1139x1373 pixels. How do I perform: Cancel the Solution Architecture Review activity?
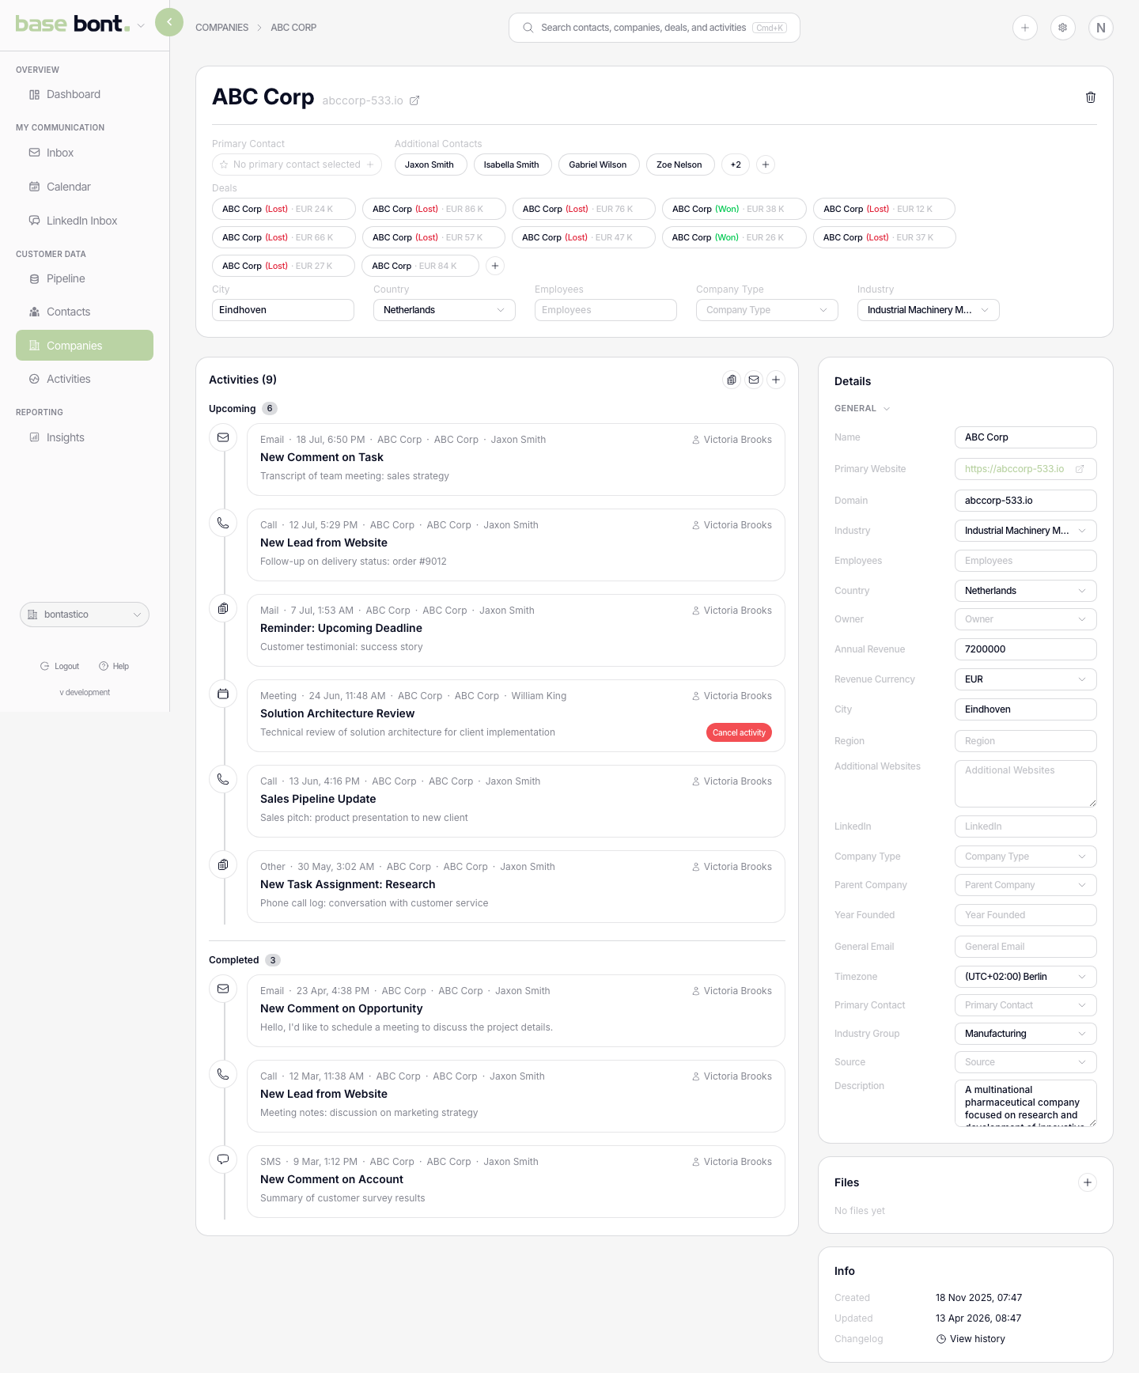pos(739,732)
